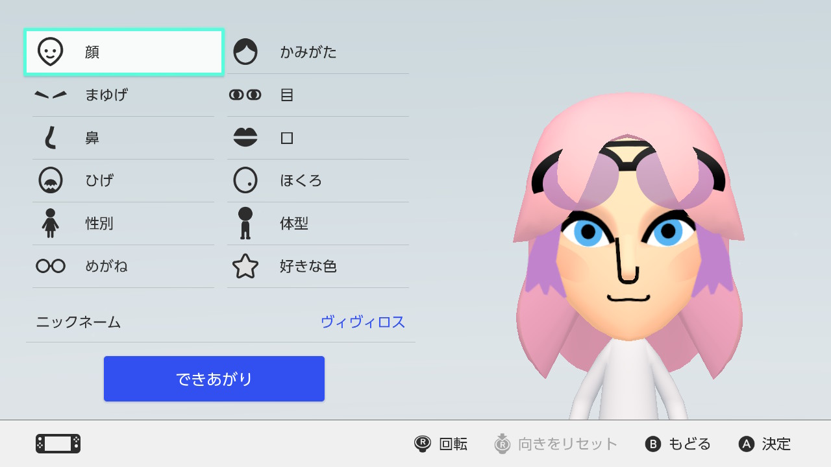Viewport: 831px width, 467px height.
Task: Open favorite color (好きな色) star icon
Action: click(245, 266)
